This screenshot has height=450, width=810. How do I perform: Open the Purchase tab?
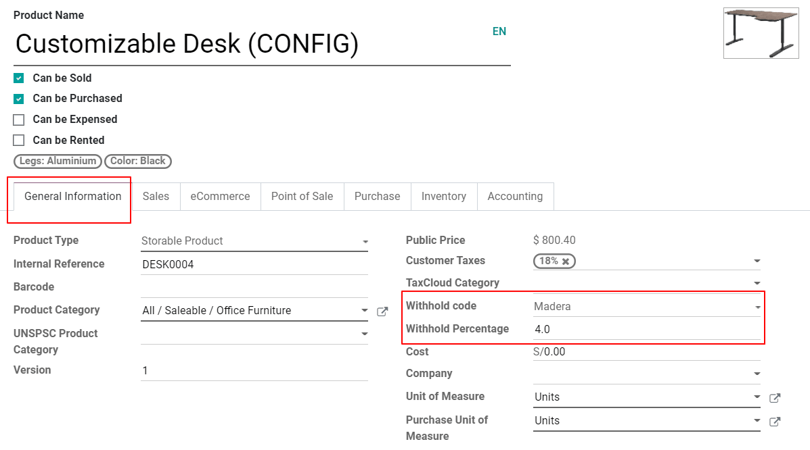pyautogui.click(x=377, y=196)
